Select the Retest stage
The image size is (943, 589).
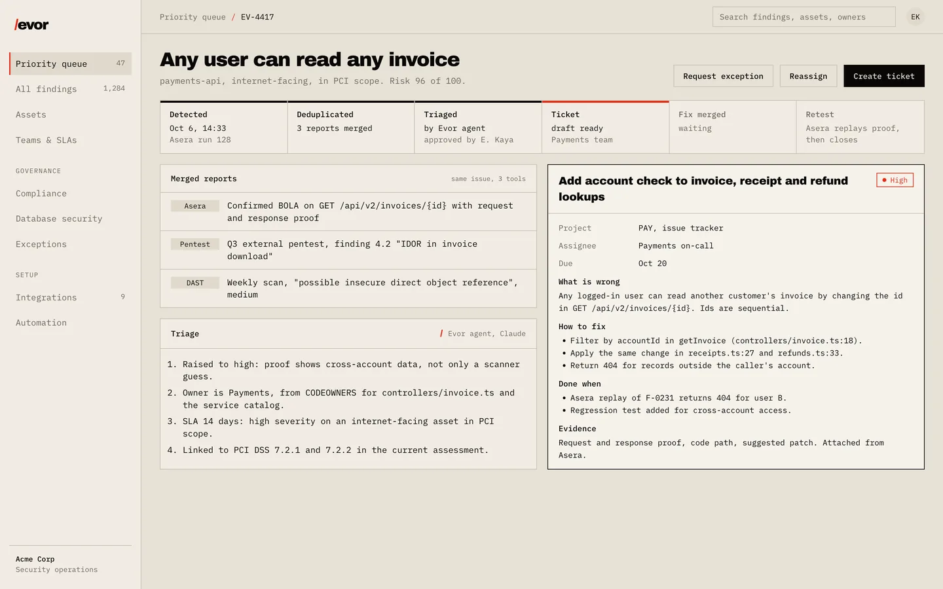click(x=860, y=127)
